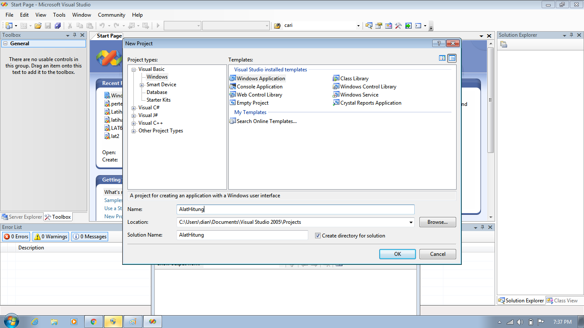Select the Console Application template
The image size is (584, 328).
coord(256,87)
